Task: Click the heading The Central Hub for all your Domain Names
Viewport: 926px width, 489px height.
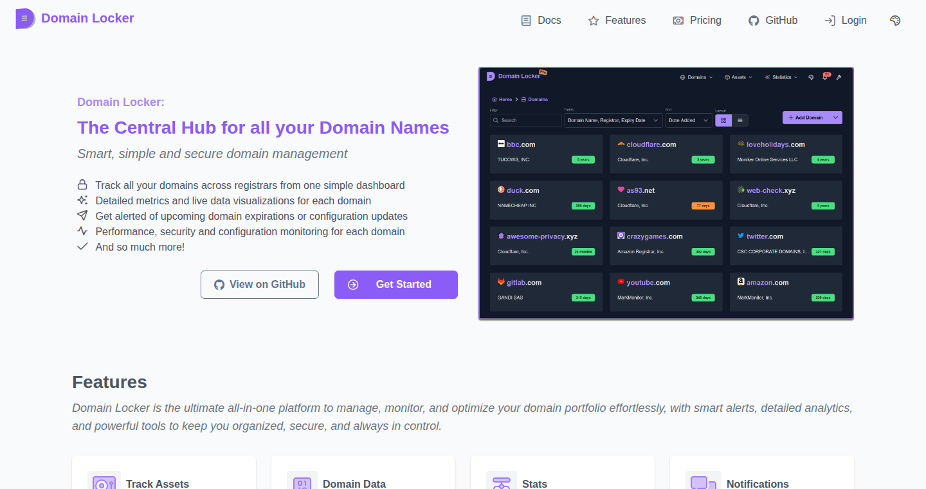Action: [263, 127]
